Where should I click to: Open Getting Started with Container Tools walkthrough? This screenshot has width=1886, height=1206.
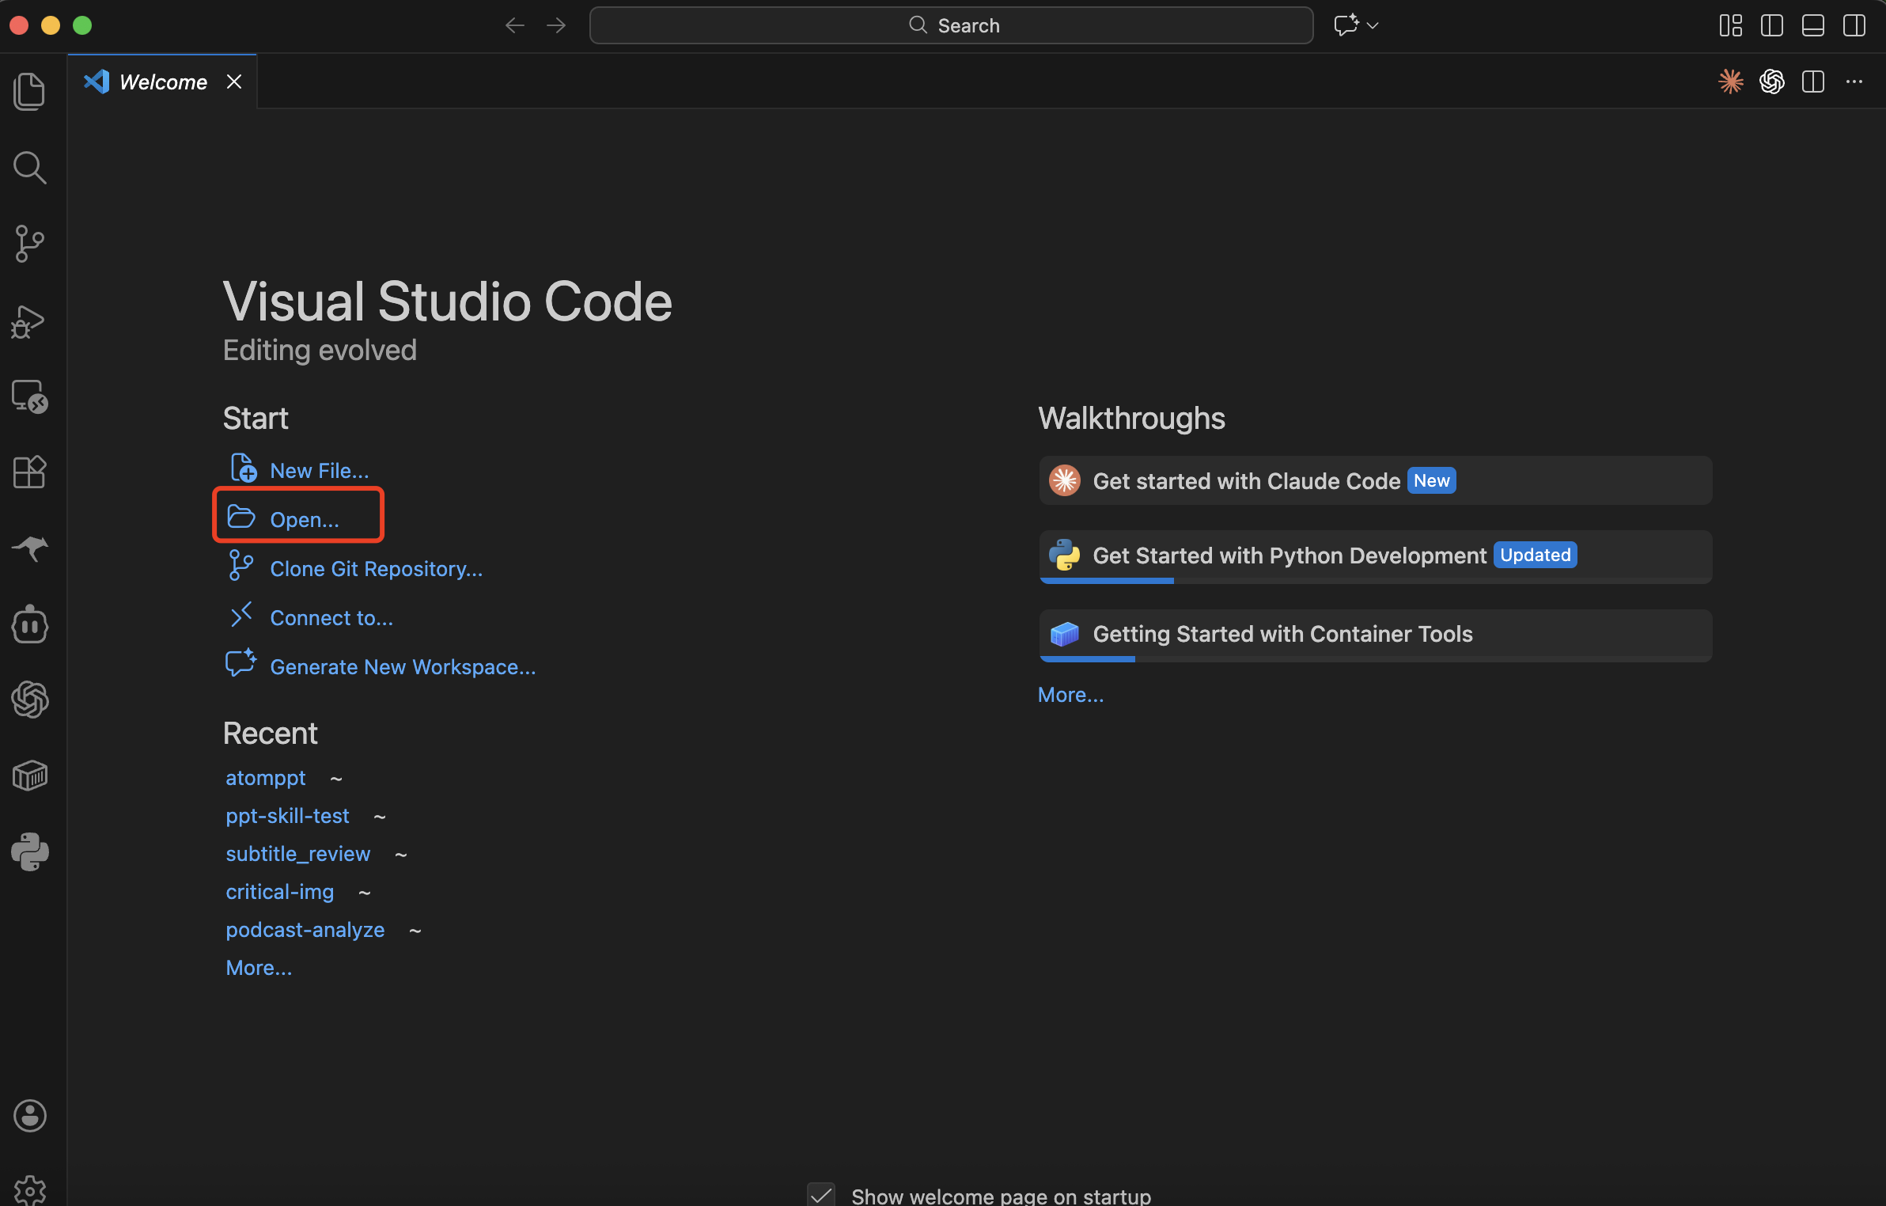point(1376,635)
